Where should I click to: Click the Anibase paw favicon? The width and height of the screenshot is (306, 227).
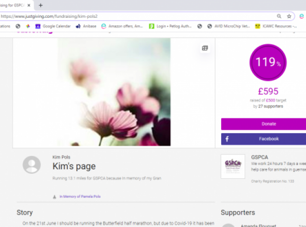pyautogui.click(x=78, y=26)
